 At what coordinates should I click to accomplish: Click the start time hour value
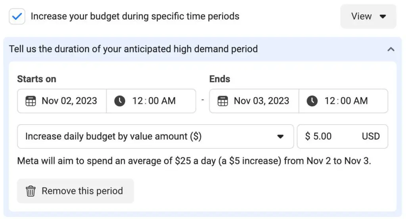(x=137, y=101)
